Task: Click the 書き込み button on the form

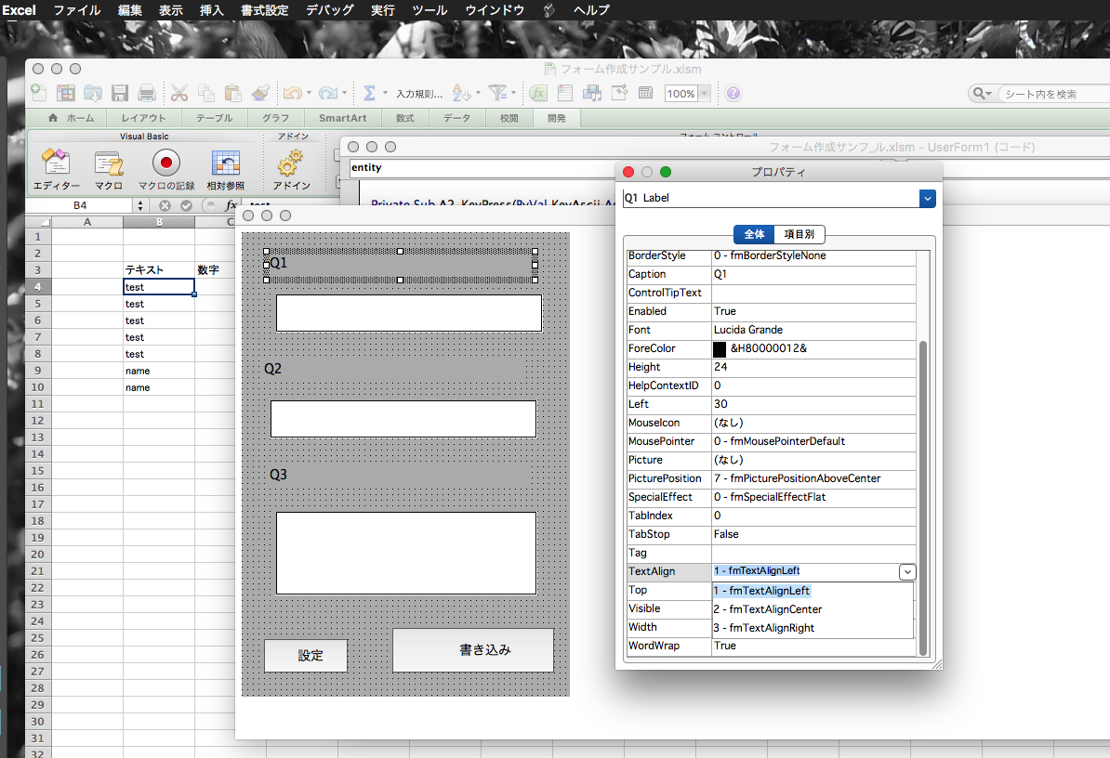Action: coord(473,650)
